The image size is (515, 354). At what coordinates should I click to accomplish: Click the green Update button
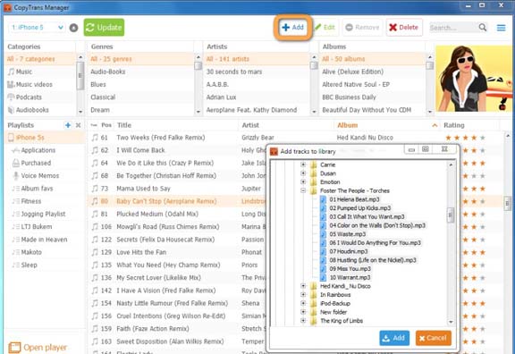pos(104,27)
